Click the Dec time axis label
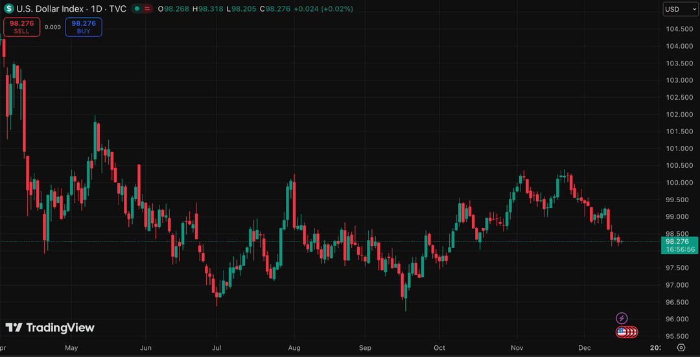Viewport: 700px width, 357px height. tap(585, 348)
